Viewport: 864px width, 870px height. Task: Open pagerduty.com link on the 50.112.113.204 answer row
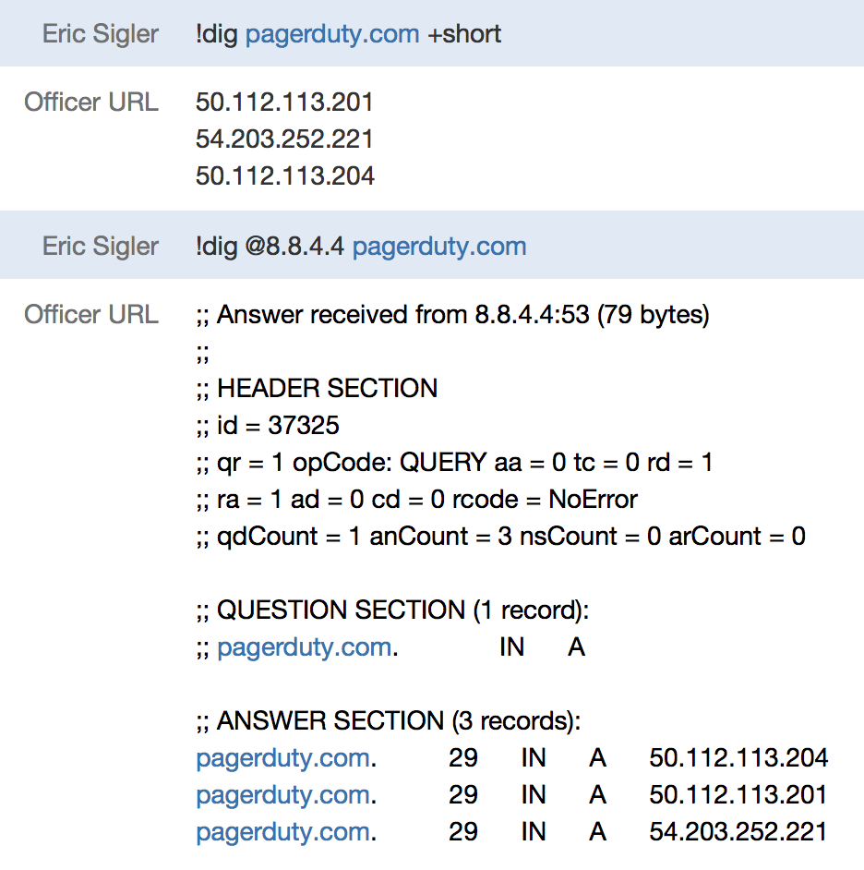pyautogui.click(x=283, y=758)
